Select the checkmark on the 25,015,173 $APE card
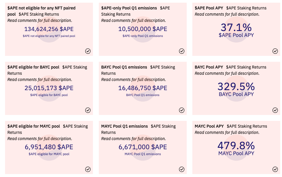 (x=88, y=110)
